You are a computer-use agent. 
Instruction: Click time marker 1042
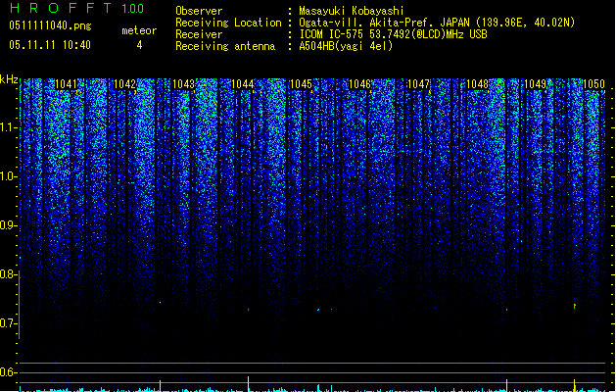pyautogui.click(x=124, y=84)
